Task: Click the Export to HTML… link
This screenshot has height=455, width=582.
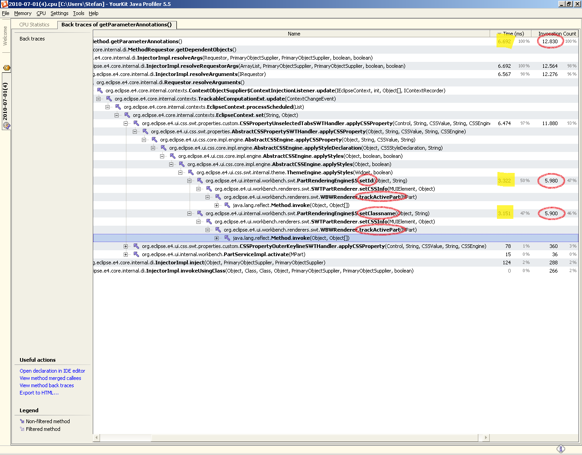Action: 39,393
